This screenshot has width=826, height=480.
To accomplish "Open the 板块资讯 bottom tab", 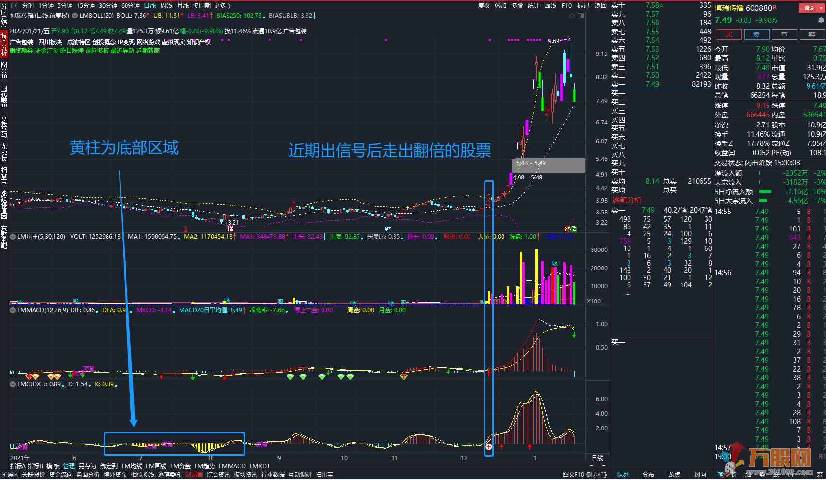I will [246, 475].
